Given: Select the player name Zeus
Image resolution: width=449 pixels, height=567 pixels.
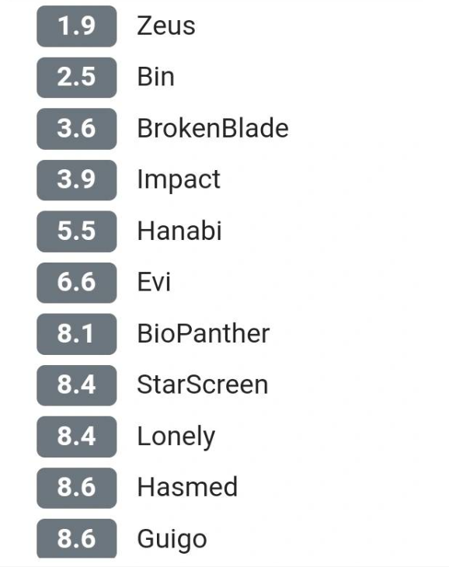Looking at the screenshot, I should (166, 26).
